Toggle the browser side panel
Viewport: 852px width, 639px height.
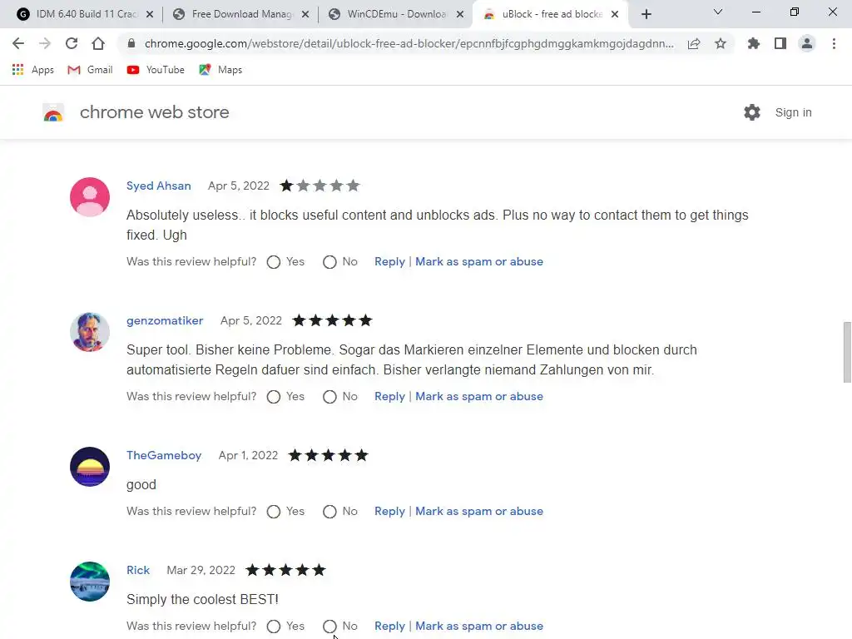click(780, 43)
